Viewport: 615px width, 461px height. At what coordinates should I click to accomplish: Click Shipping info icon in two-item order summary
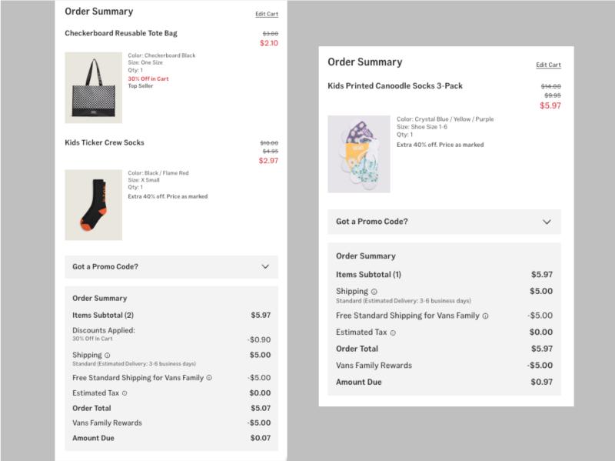pos(107,355)
